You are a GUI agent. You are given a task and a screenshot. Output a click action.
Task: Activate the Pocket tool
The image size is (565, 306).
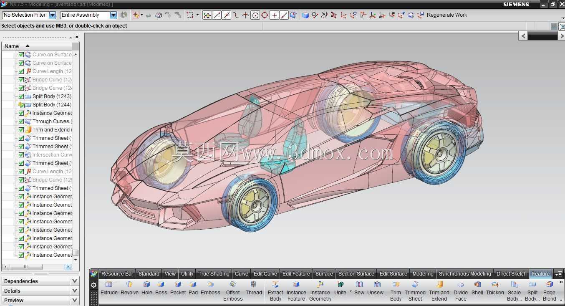178,288
